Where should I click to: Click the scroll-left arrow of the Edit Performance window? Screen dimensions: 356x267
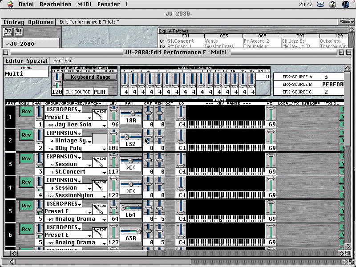(x=14, y=253)
